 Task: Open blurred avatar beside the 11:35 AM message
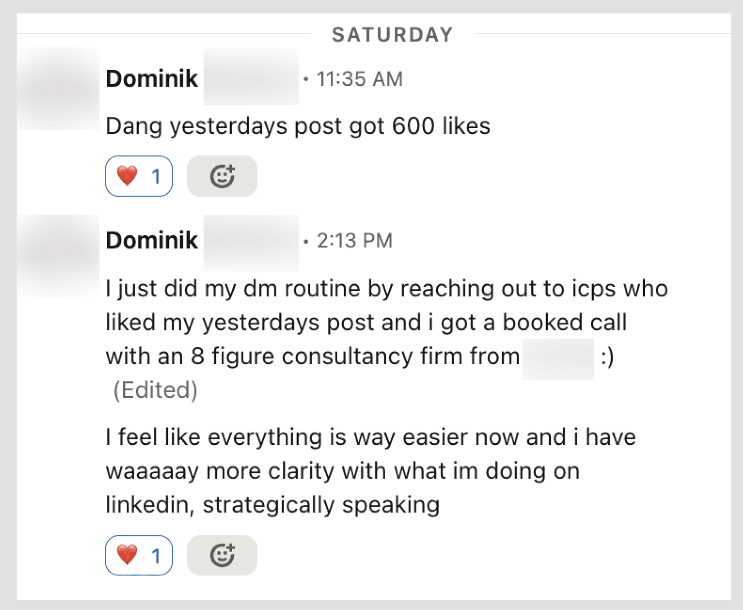(58, 89)
